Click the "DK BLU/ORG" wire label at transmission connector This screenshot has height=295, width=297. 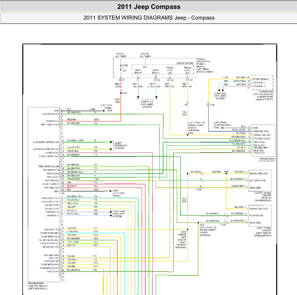[x=238, y=130]
